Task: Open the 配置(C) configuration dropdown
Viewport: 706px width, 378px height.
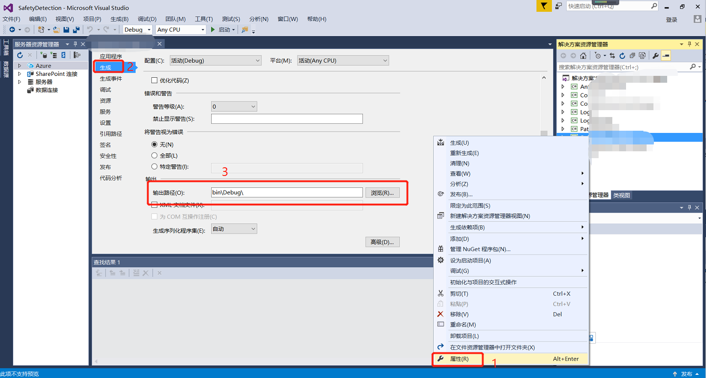Action: coord(215,60)
